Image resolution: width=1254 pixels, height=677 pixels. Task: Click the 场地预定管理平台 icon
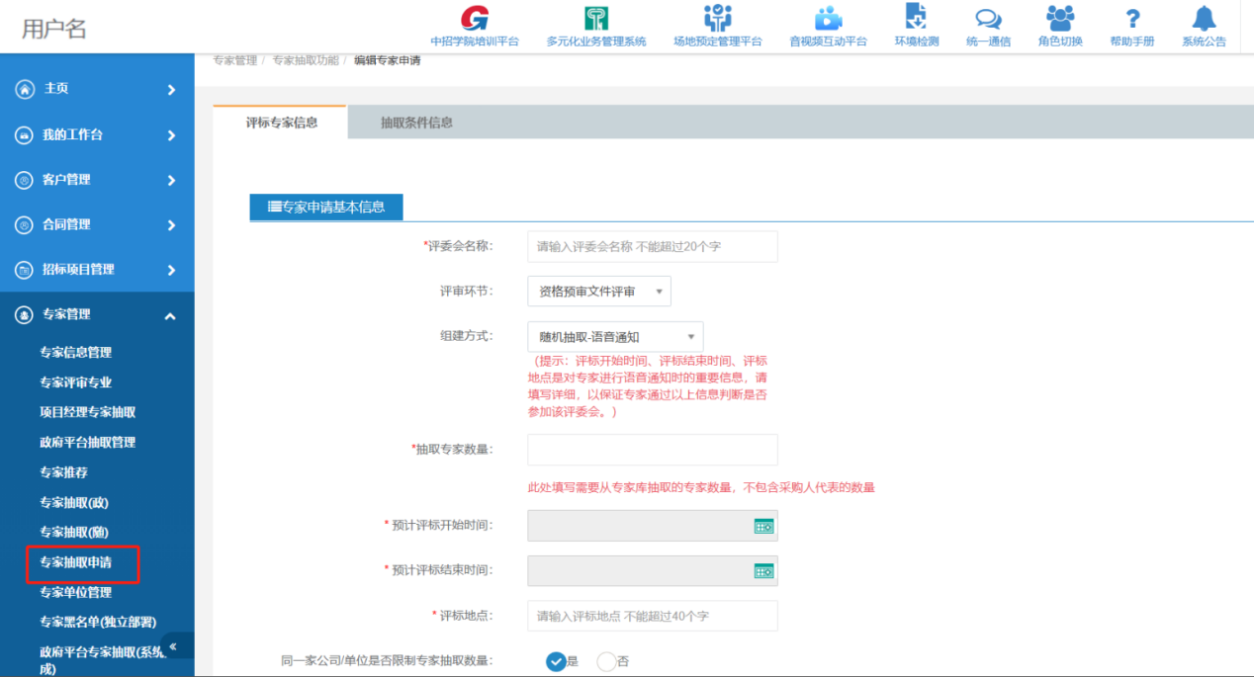(717, 18)
